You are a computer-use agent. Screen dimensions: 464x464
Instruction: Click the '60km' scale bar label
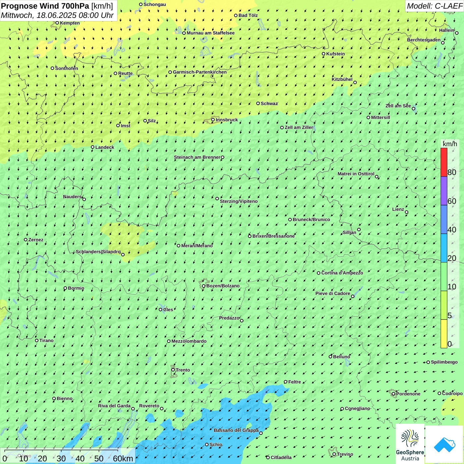click(123, 458)
